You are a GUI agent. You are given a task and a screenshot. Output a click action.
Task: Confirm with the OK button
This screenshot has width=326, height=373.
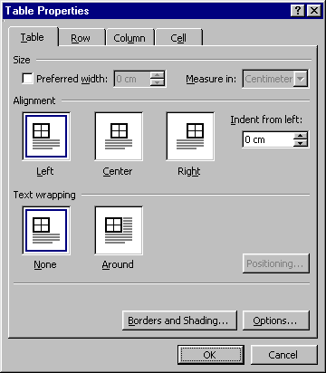coord(211,355)
